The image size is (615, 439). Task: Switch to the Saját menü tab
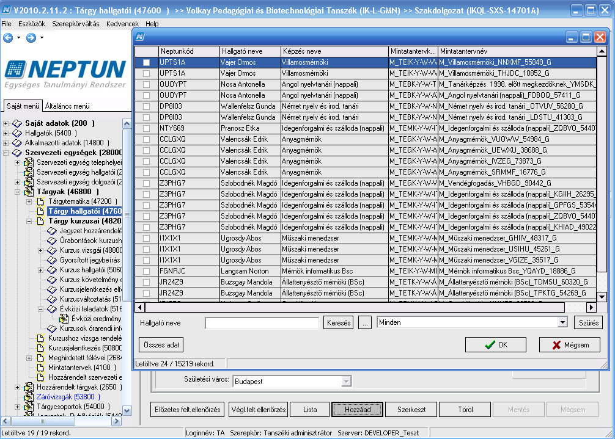[x=23, y=106]
